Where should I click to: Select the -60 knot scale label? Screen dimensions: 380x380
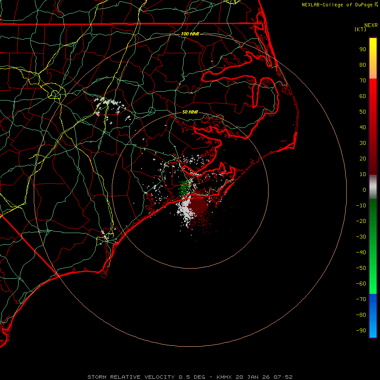tap(361, 284)
